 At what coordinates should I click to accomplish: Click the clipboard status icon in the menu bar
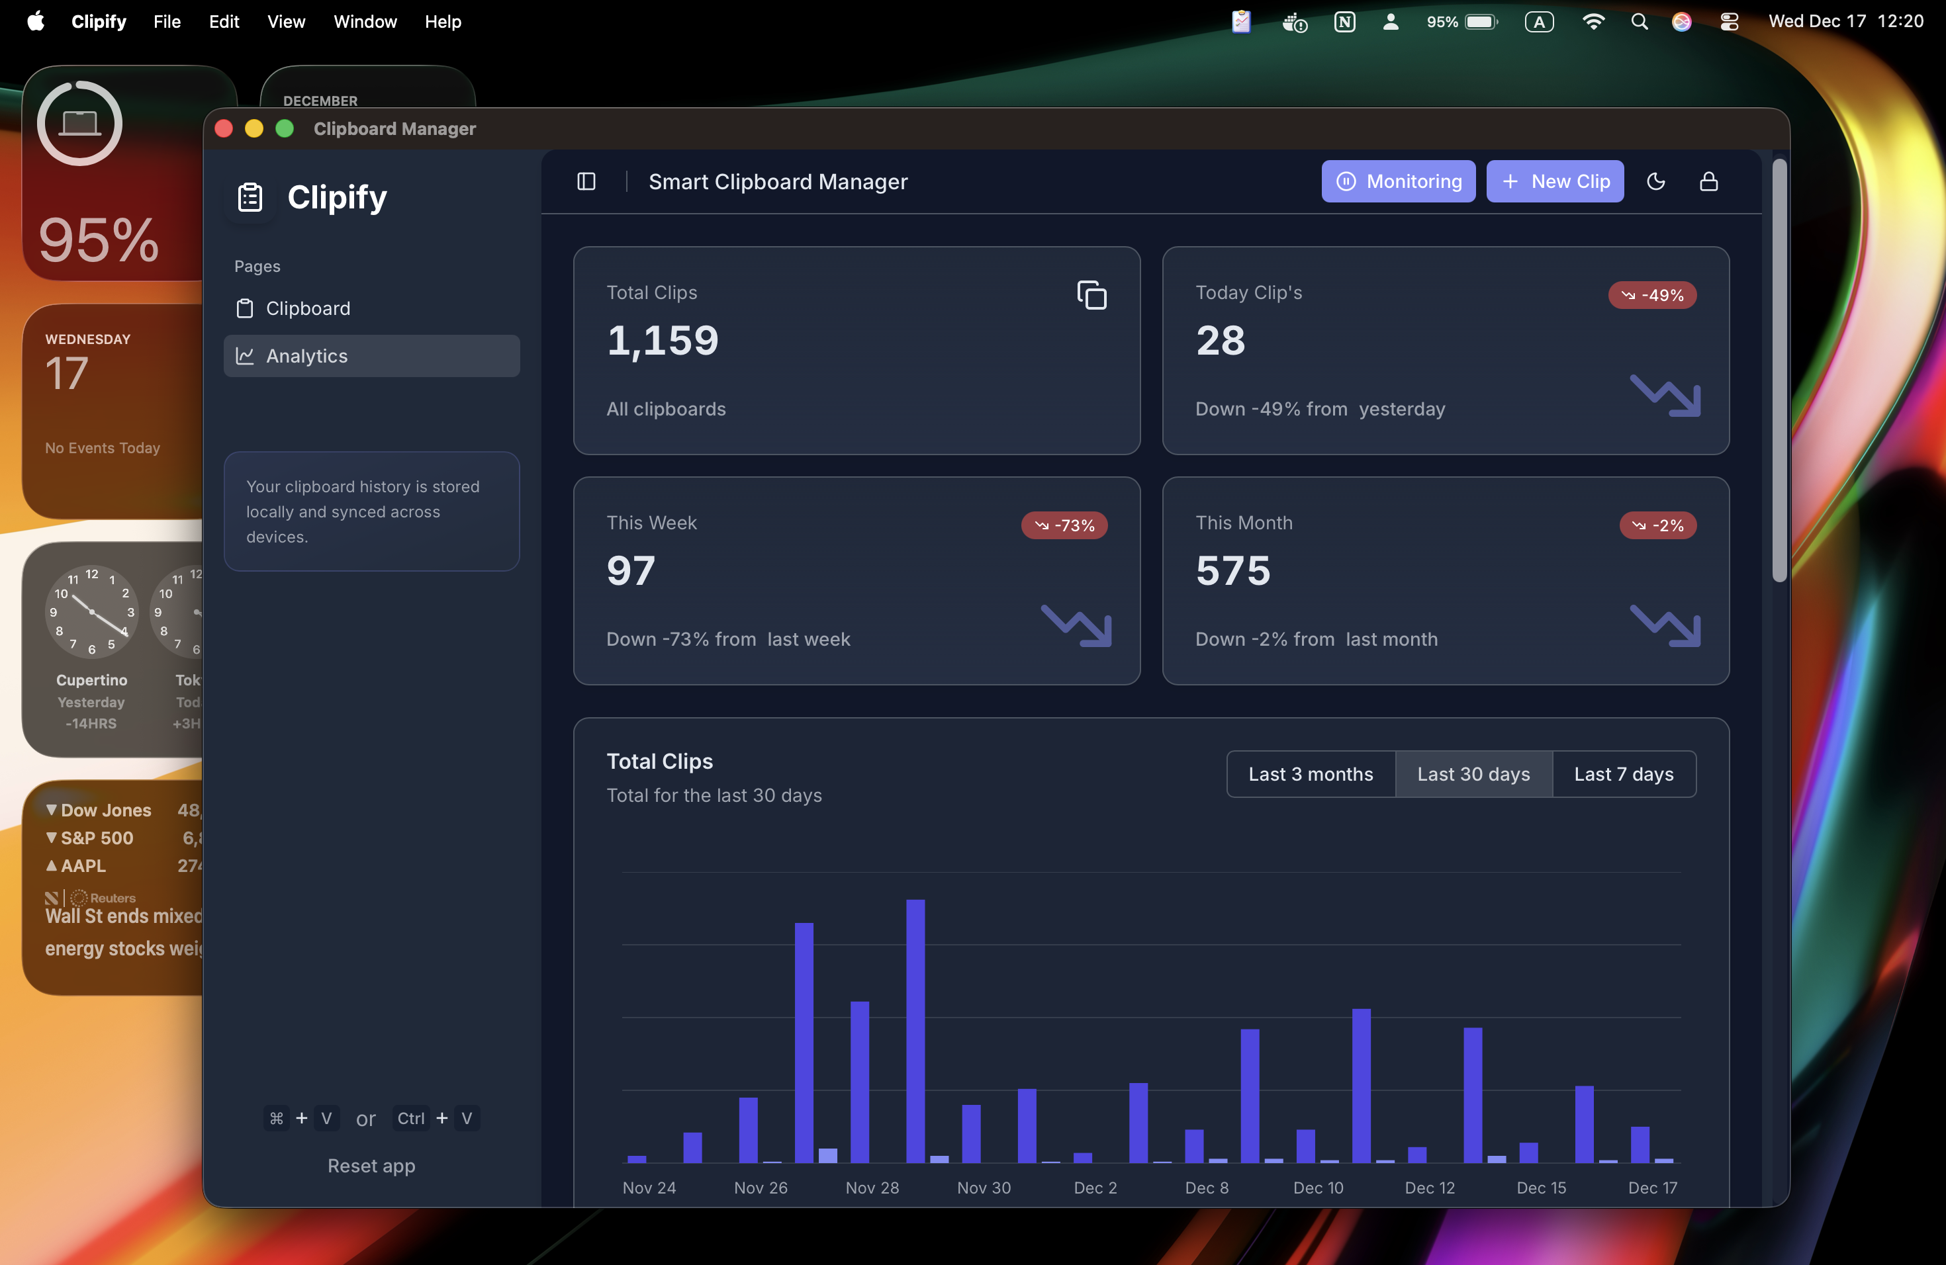1240,21
